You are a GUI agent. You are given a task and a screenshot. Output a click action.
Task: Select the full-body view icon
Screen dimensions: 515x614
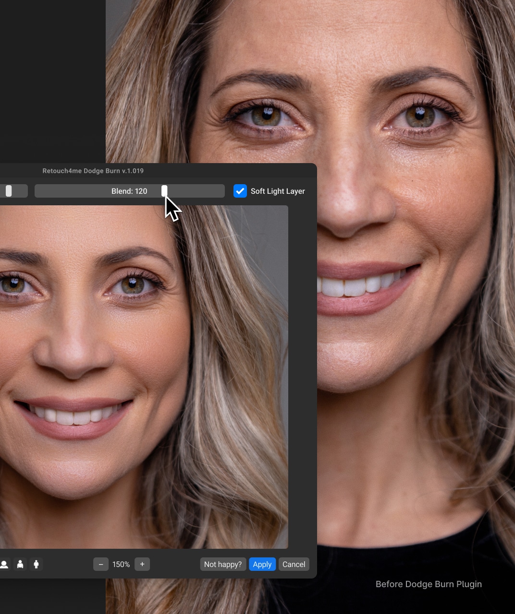[36, 565]
